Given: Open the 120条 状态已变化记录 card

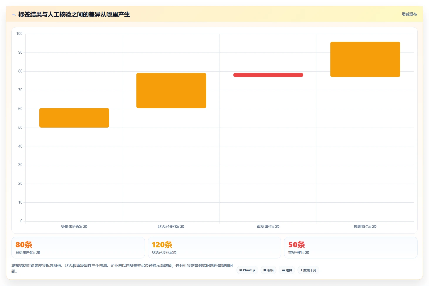Looking at the screenshot, I should pos(214,248).
